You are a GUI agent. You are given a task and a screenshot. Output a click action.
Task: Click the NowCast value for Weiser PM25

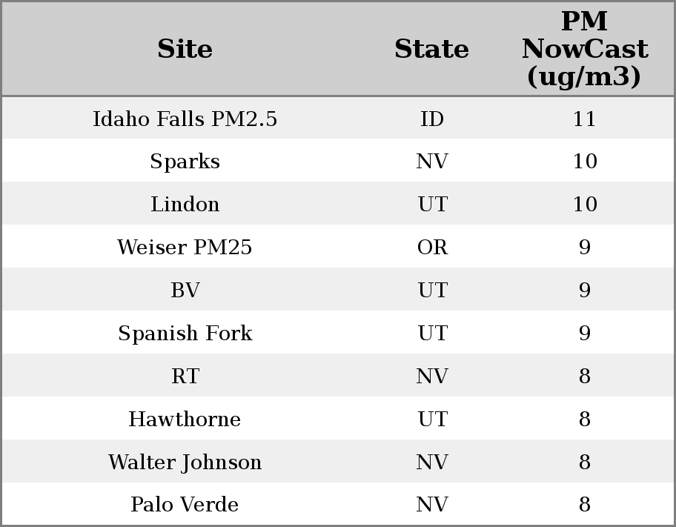(x=584, y=248)
